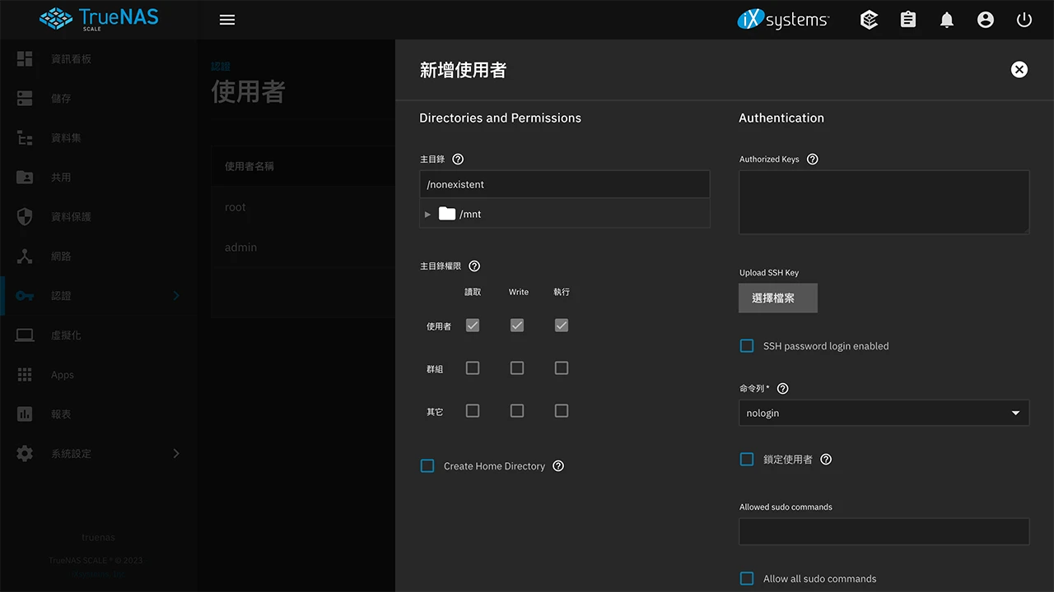This screenshot has width=1054, height=592.
Task: Check Create Home Directory
Action: tap(427, 465)
